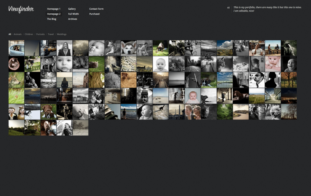View the blond guitarist photo
The width and height of the screenshot is (311, 196).
coord(97,96)
